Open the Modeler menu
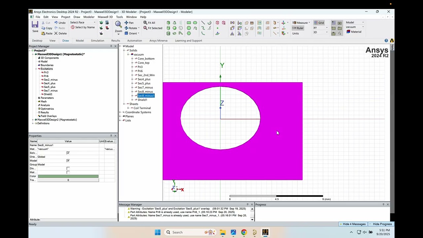The image size is (423, 238). (89, 17)
